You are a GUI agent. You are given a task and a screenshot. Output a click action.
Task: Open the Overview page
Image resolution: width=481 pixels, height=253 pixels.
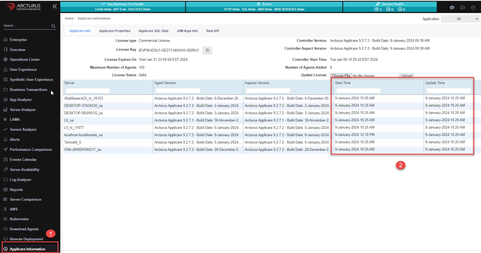[17, 50]
